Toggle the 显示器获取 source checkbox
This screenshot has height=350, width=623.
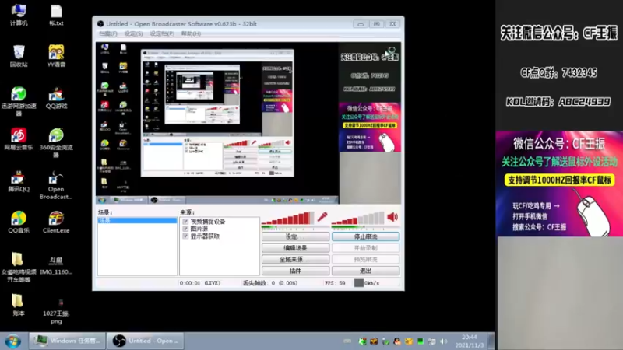point(185,236)
